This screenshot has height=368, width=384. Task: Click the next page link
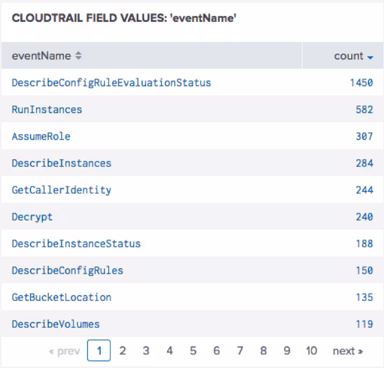point(348,351)
